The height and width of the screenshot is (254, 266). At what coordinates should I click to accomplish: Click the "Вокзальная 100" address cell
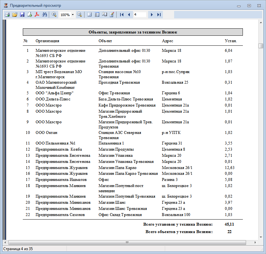click(x=176, y=215)
